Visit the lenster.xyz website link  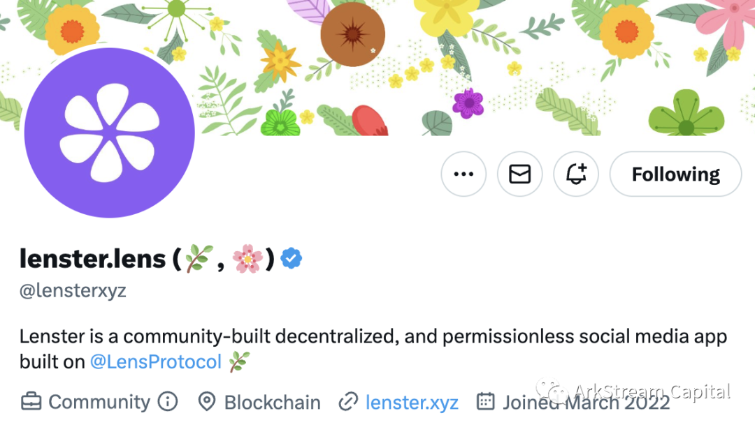pyautogui.click(x=412, y=403)
